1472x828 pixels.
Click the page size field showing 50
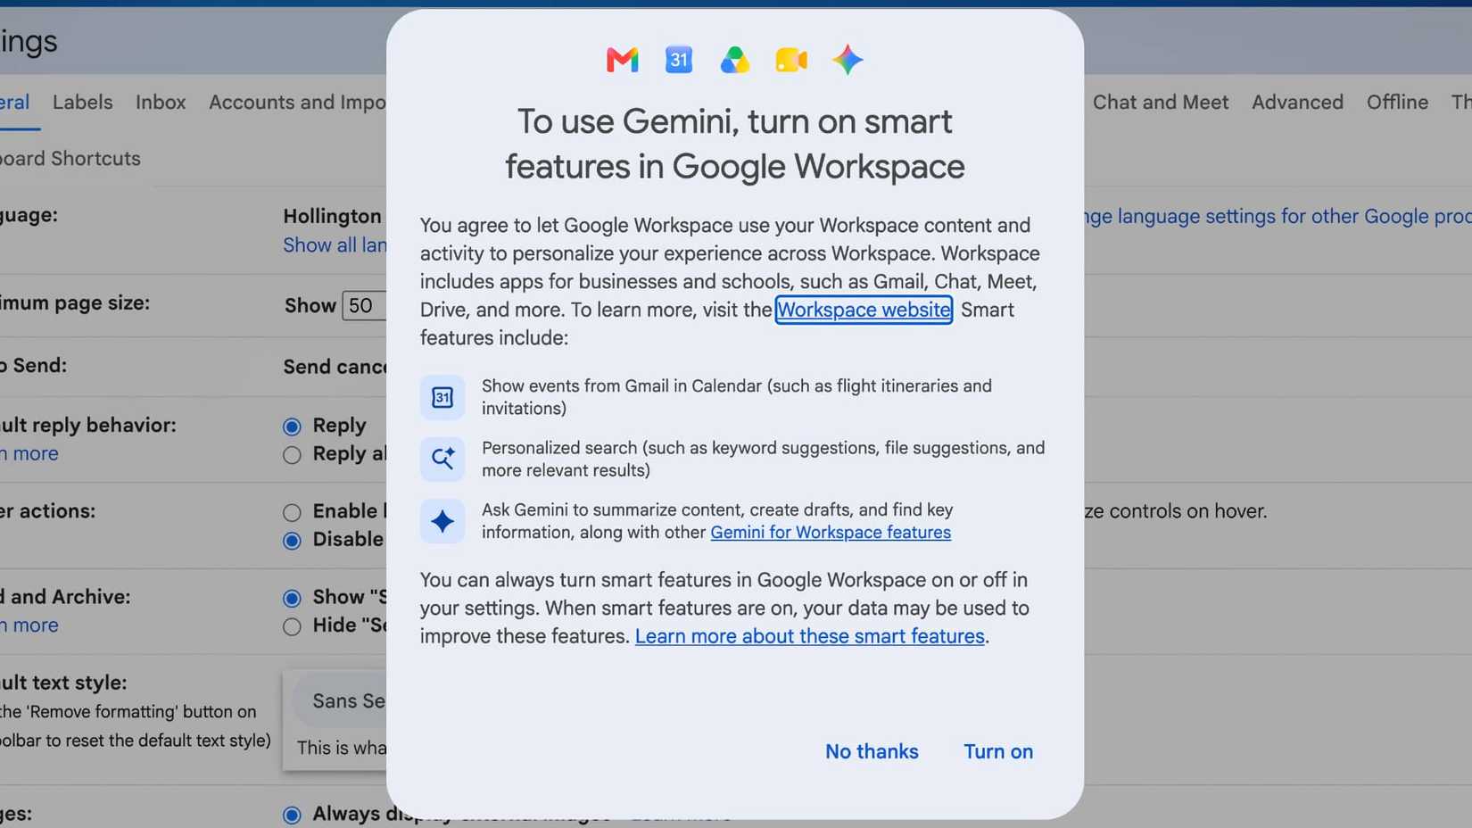click(364, 305)
